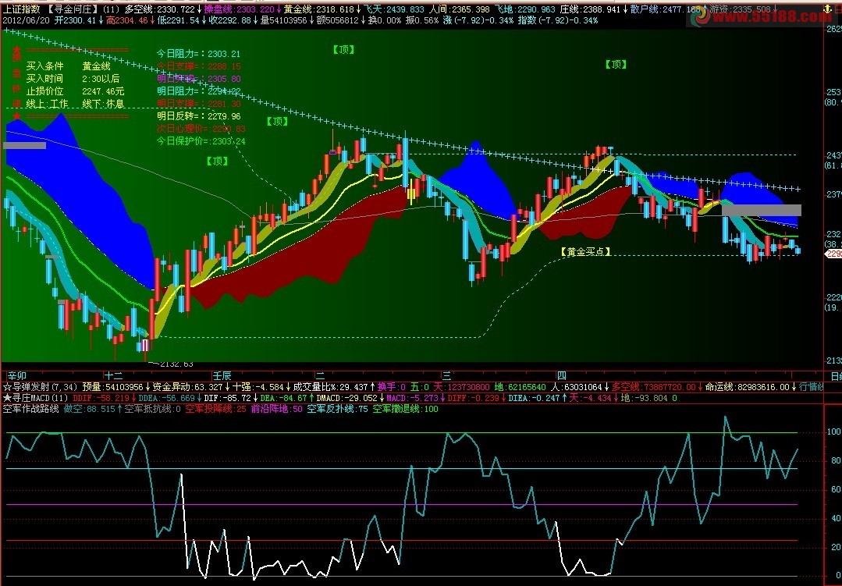842x586 pixels.
Task: Click the open price 开2300.41
Action: 75,20
